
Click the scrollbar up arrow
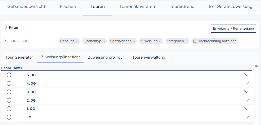point(256,66)
